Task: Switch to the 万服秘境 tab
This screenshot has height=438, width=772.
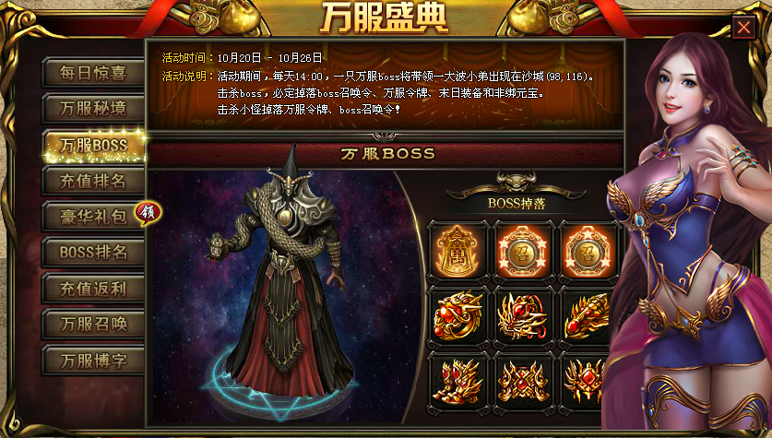Action: pyautogui.click(x=93, y=108)
